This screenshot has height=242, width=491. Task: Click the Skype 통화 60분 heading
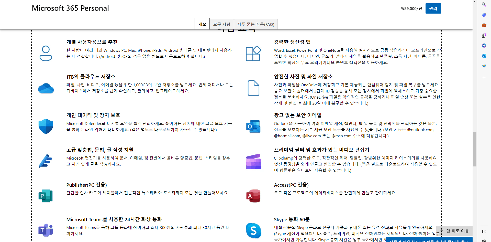pos(292,219)
